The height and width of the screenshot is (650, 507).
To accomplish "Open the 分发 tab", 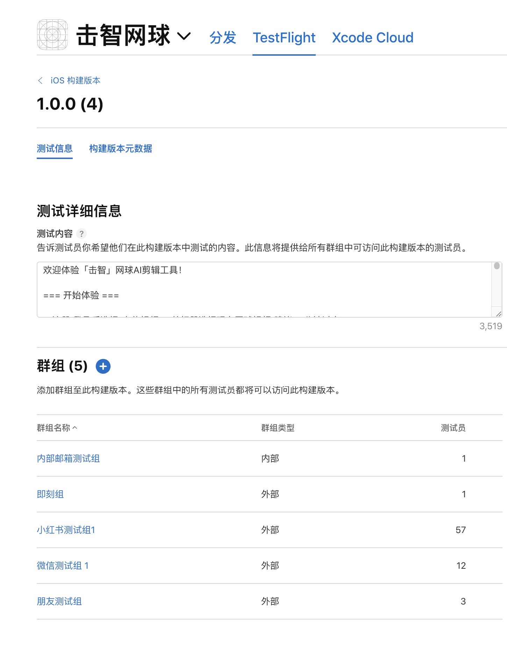I will tap(223, 37).
